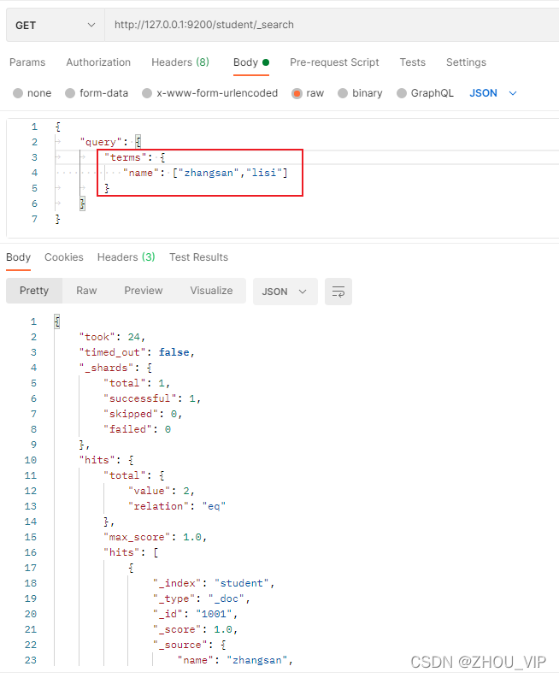The height and width of the screenshot is (678, 559).
Task: Click the "_doc" type value
Action: pos(227,598)
